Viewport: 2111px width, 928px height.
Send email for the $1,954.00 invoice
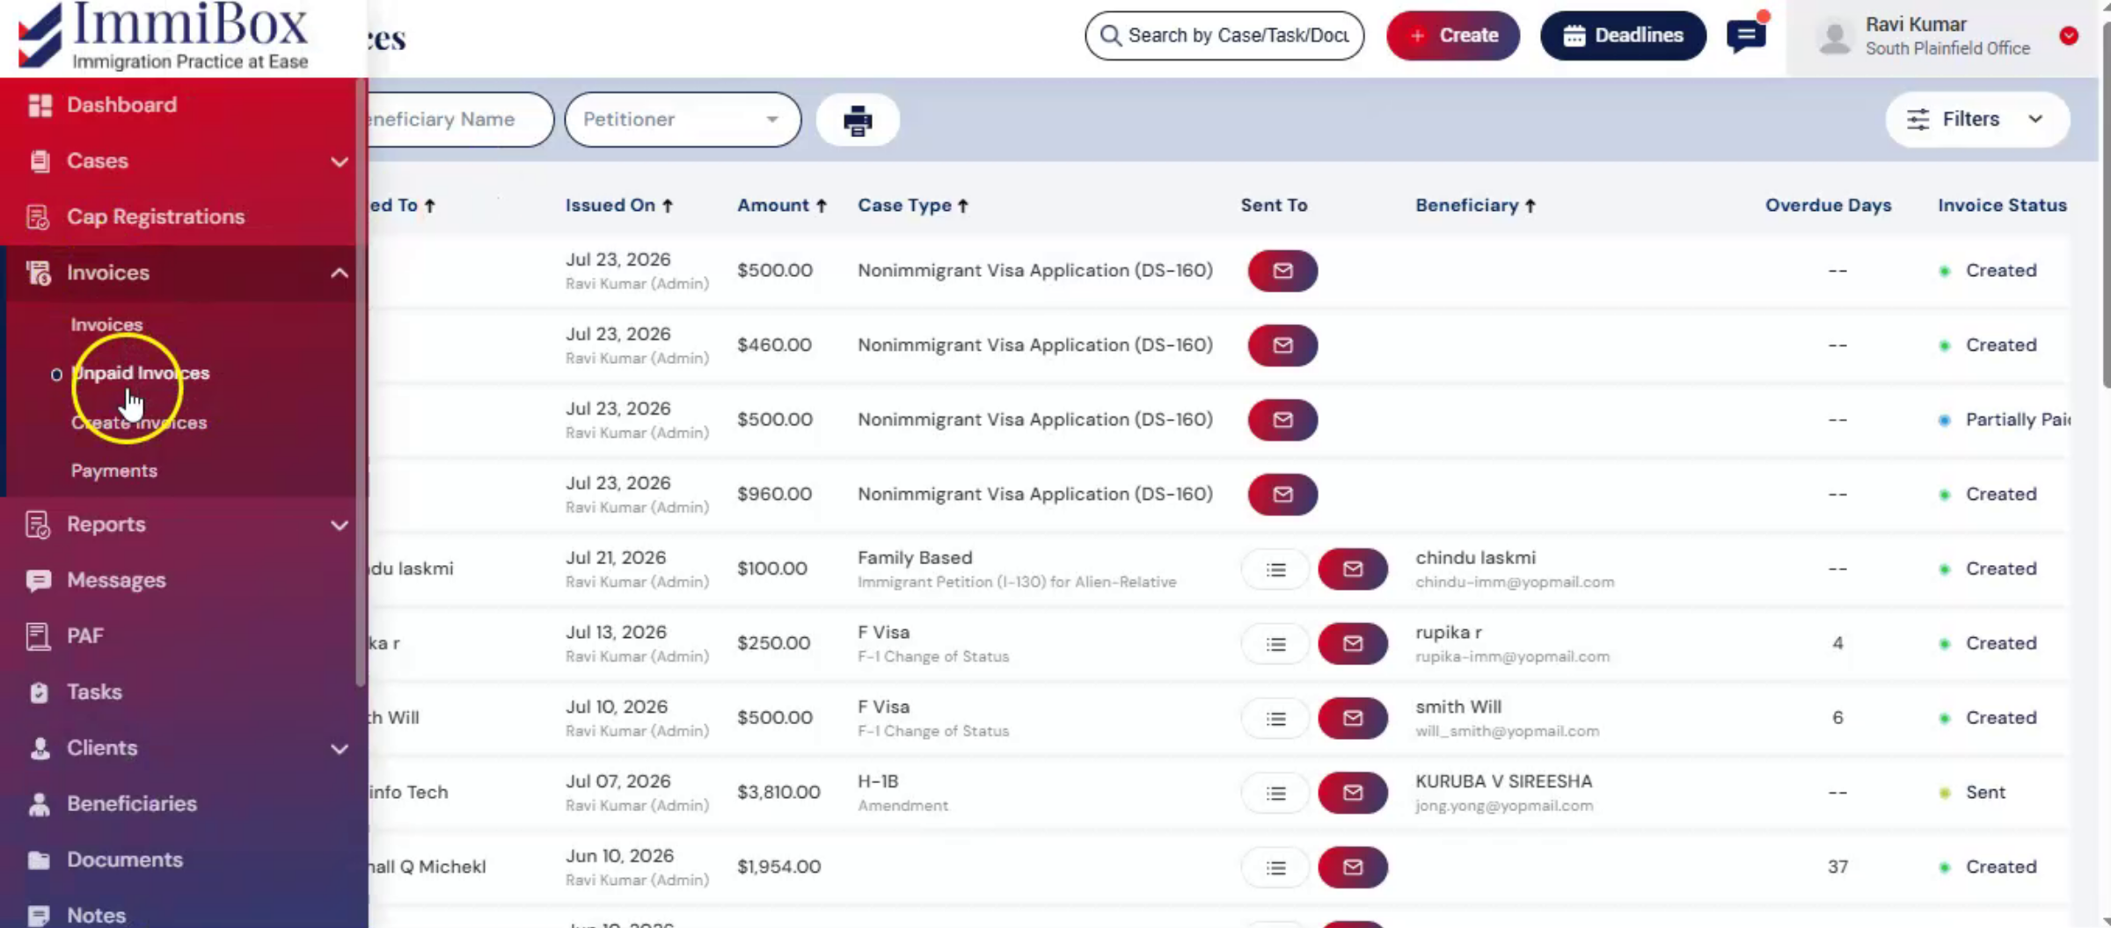click(1353, 868)
